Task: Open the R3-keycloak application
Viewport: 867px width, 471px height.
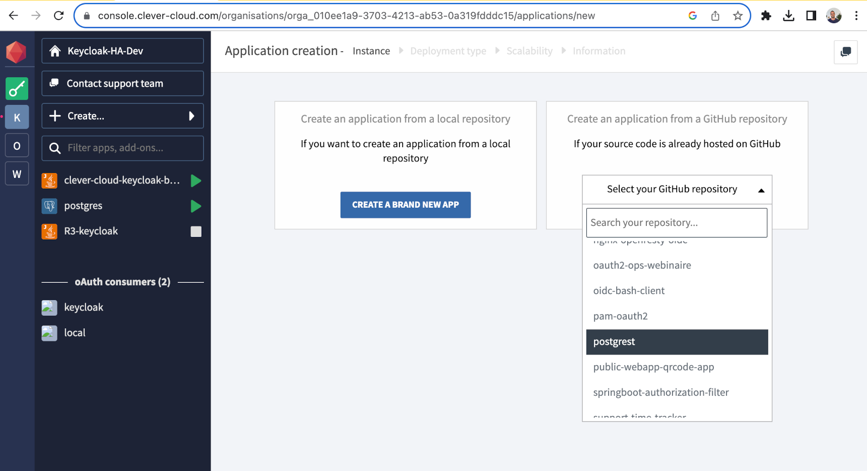Action: coord(91,231)
